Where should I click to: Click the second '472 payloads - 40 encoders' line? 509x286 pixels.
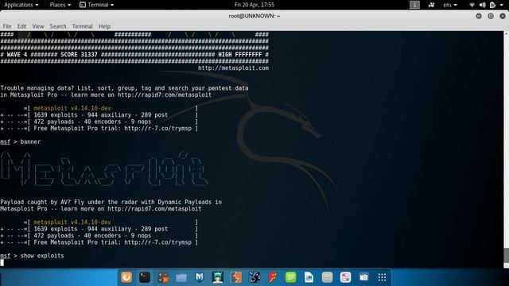point(92,236)
